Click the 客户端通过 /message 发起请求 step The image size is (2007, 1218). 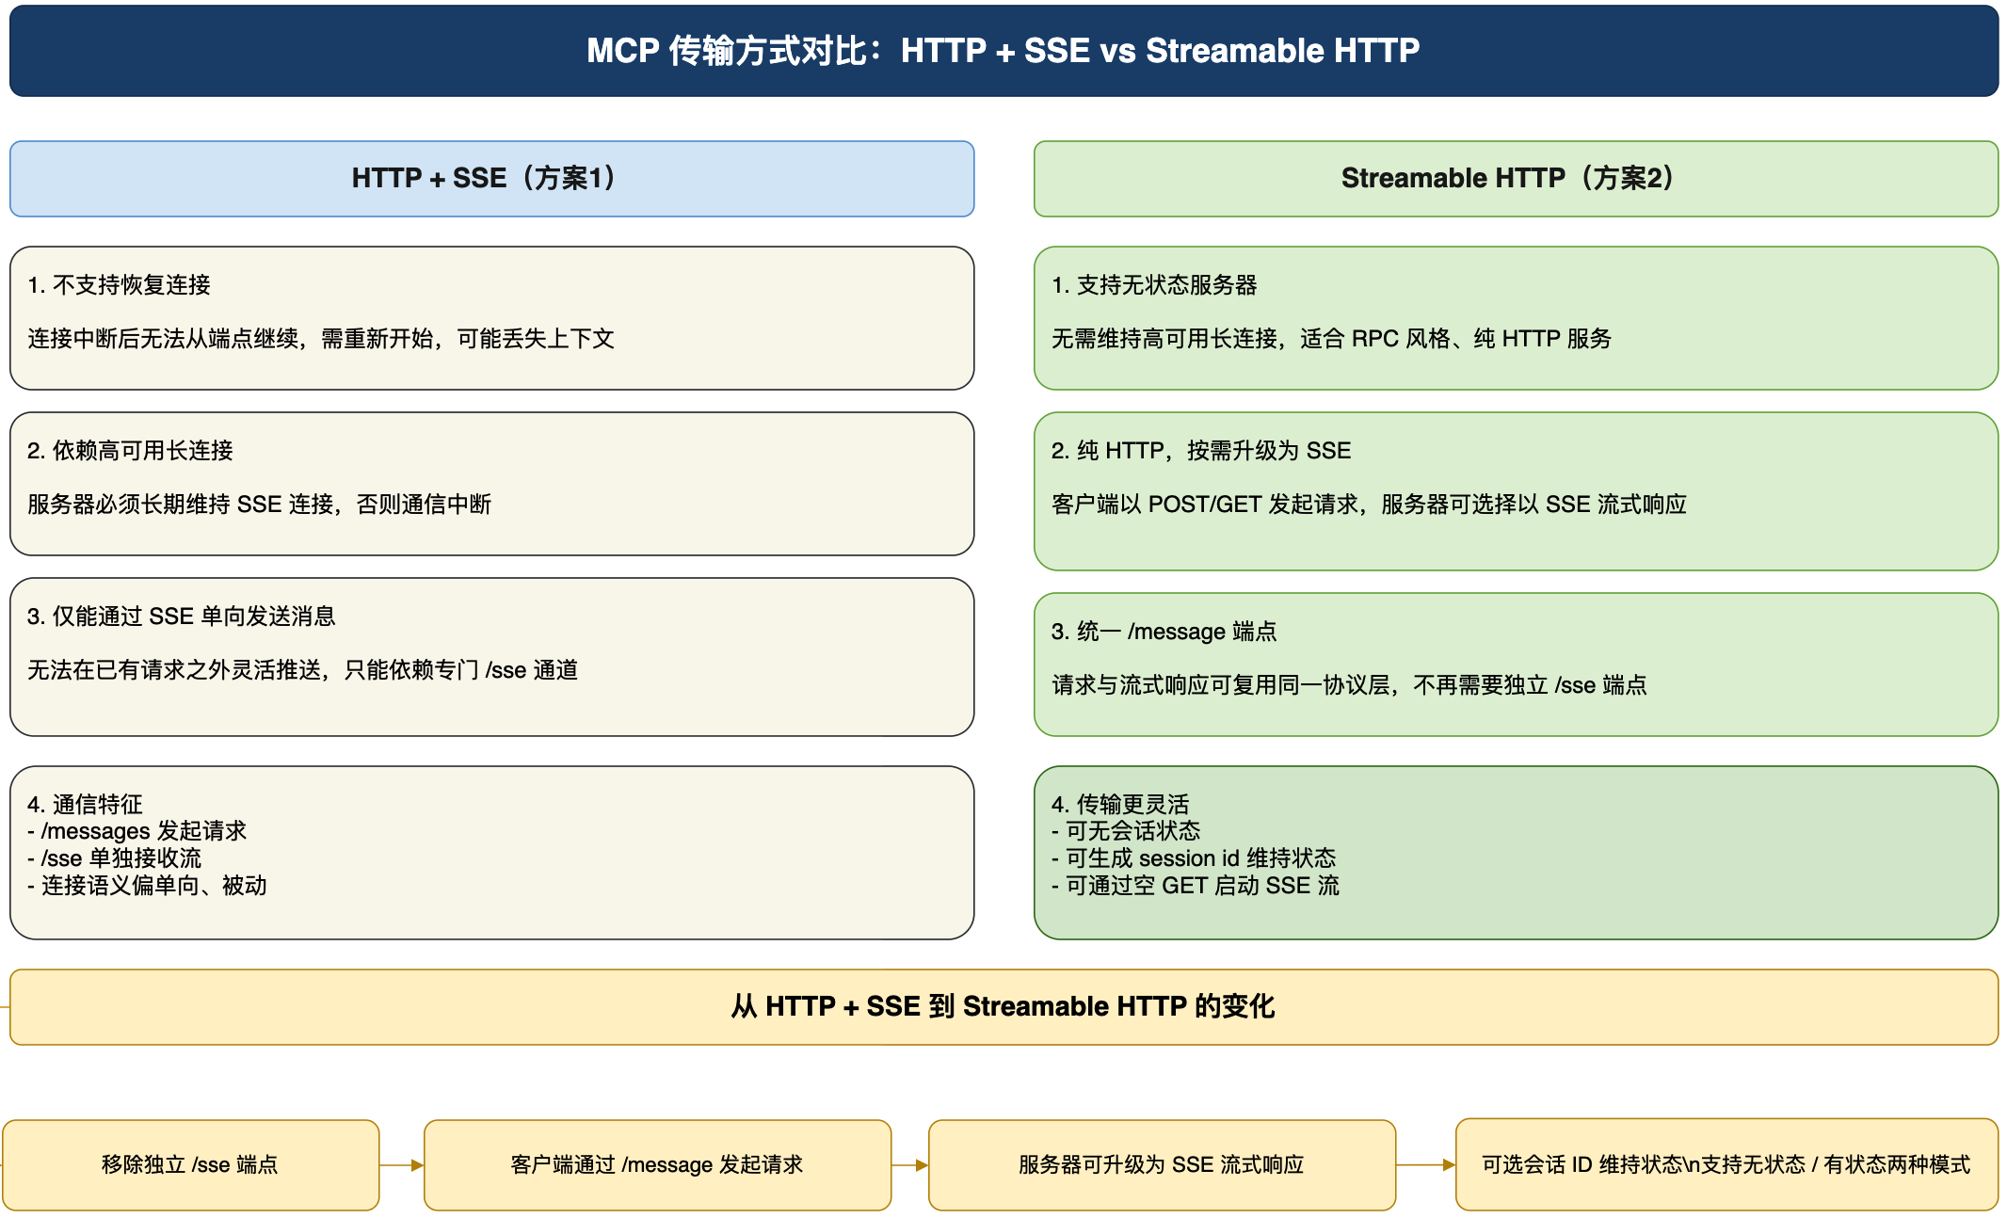tap(657, 1165)
